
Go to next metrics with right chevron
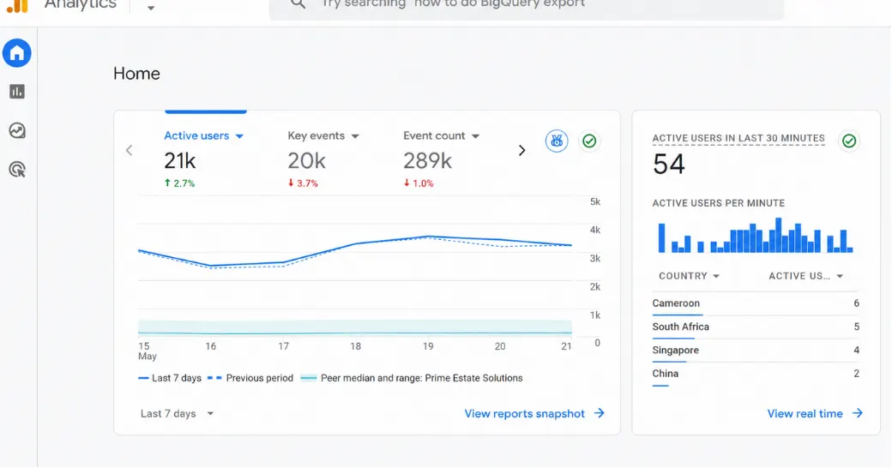pos(521,151)
